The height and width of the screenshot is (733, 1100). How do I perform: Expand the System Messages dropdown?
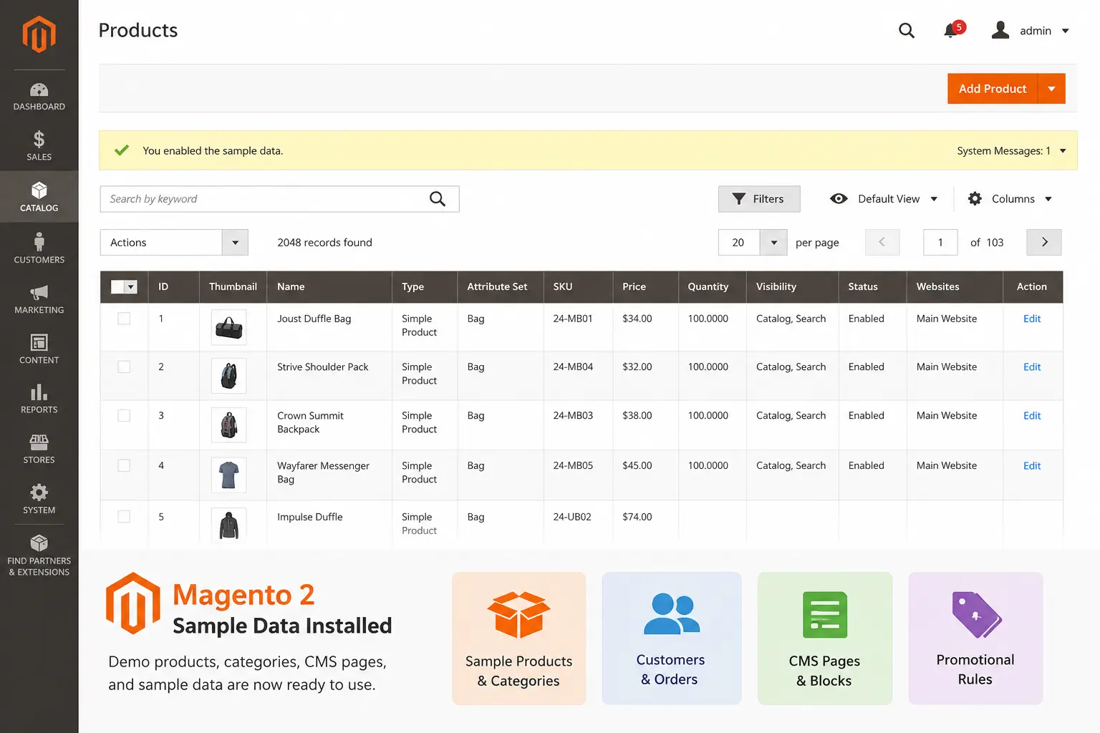[1063, 151]
